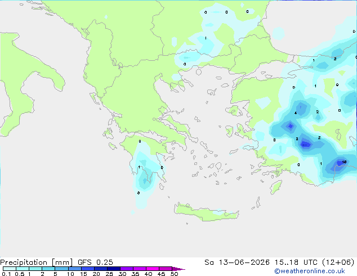Click the '35' legend scale label

pyautogui.click(x=135, y=274)
